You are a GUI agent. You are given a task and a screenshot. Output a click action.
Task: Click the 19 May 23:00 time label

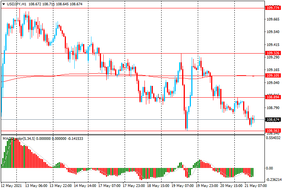coord(207,186)
